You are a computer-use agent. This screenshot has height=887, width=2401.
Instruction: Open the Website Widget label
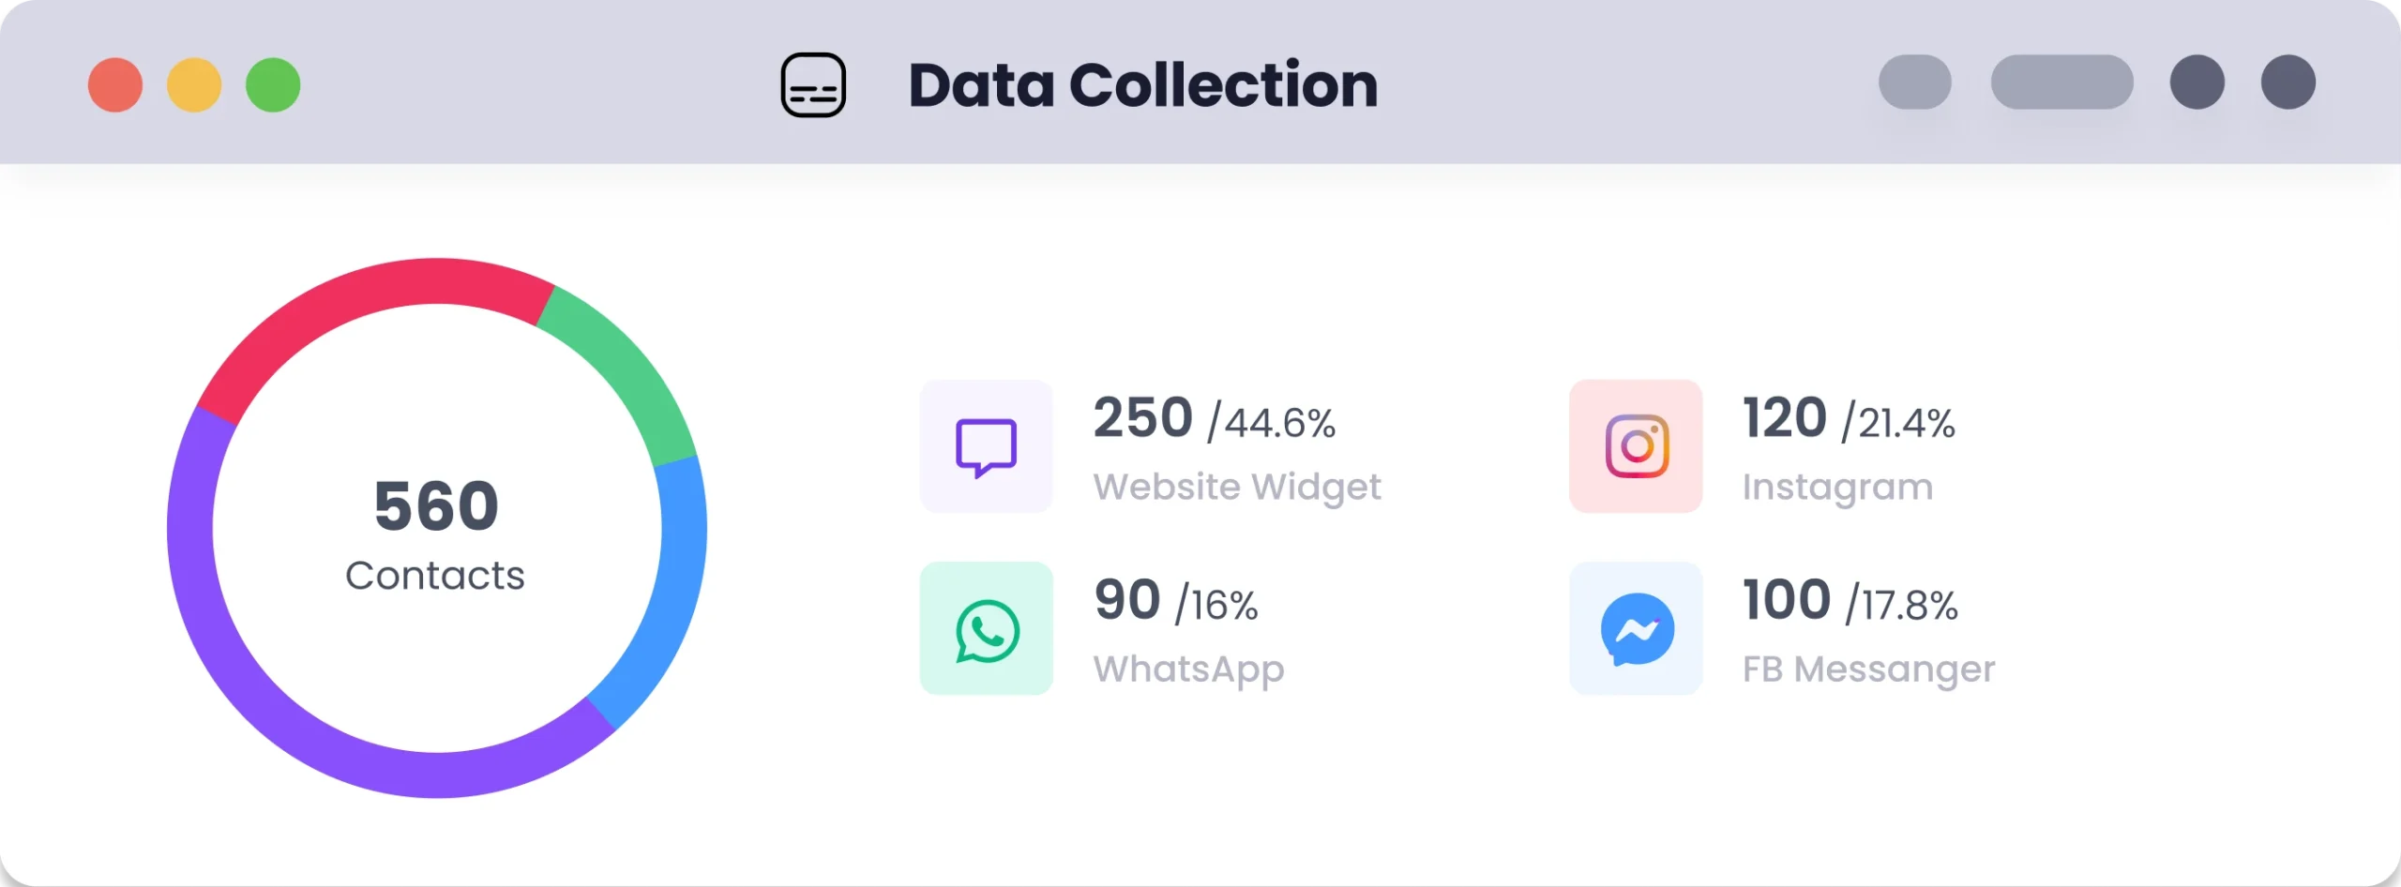pyautogui.click(x=1237, y=487)
